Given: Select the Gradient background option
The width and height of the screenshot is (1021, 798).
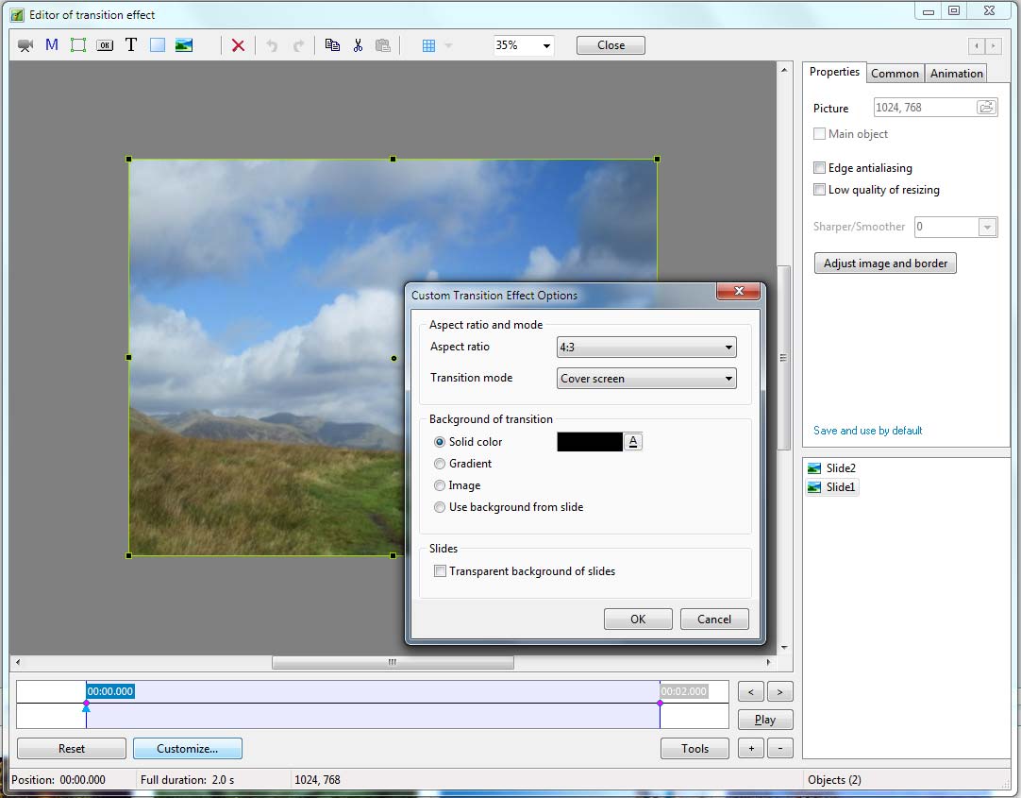Looking at the screenshot, I should 440,464.
